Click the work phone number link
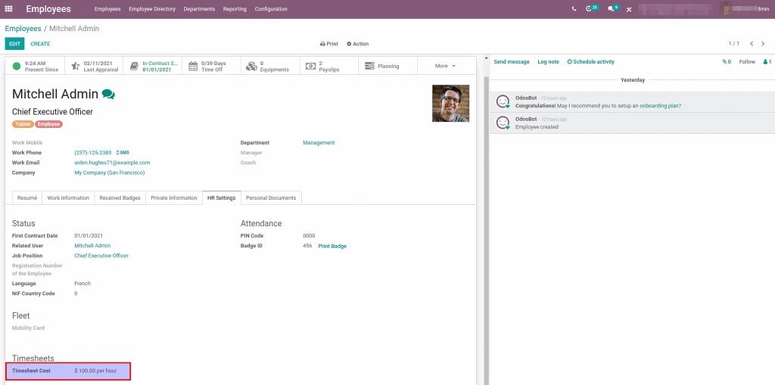 point(93,153)
